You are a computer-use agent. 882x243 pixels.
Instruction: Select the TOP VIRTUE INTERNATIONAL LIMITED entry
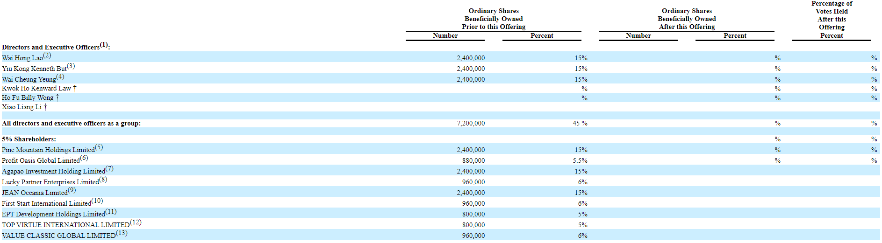[x=65, y=225]
